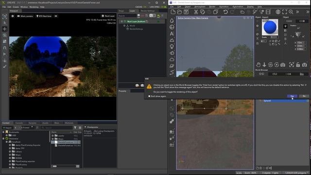Click the film strip icon in VUE toolbar
The image size is (311, 175).
(x=268, y=12)
